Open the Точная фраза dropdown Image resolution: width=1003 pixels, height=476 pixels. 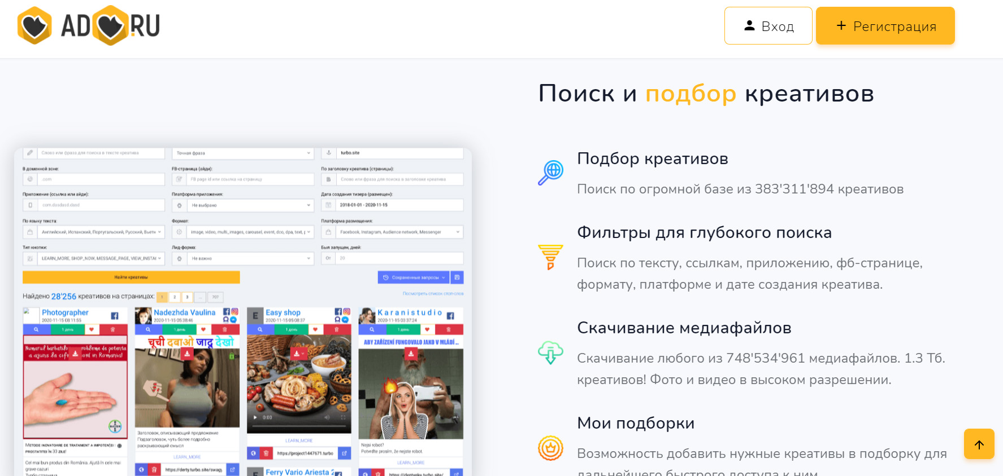[243, 153]
